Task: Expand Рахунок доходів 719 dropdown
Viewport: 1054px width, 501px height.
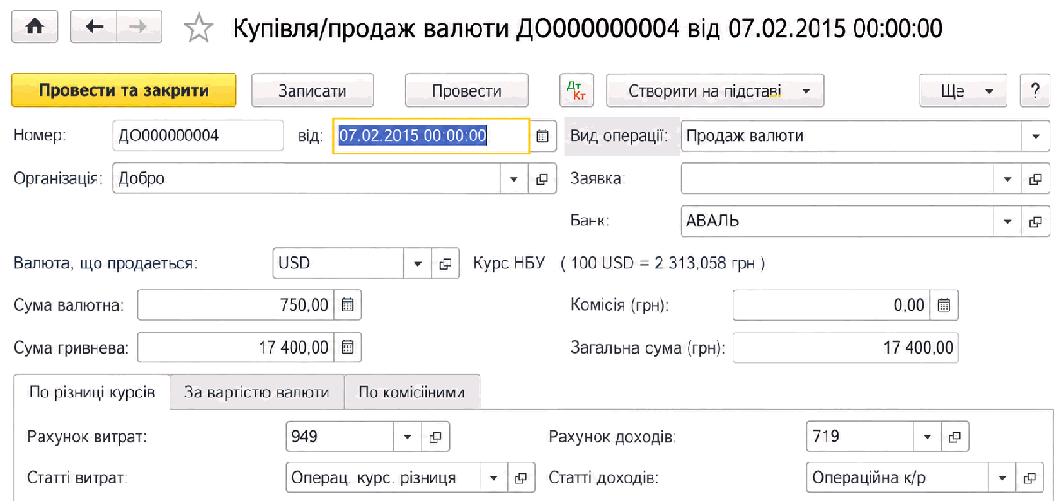Action: (927, 436)
